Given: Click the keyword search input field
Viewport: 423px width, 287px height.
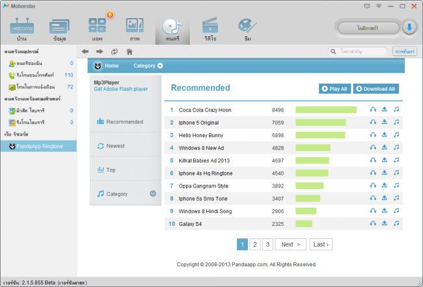Looking at the screenshot, I should 358,51.
